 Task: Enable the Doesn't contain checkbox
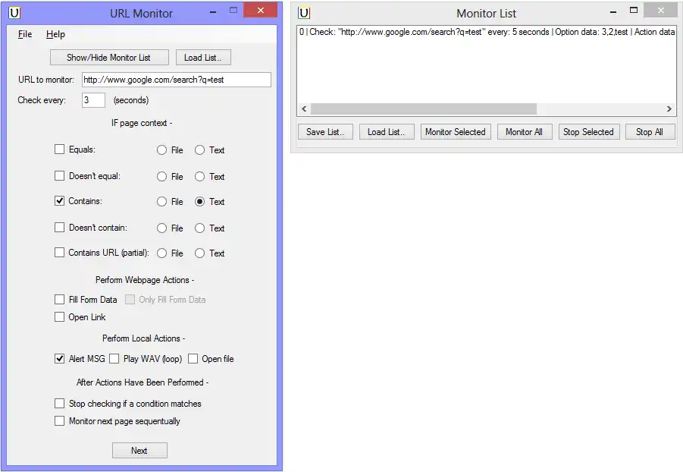(x=59, y=228)
